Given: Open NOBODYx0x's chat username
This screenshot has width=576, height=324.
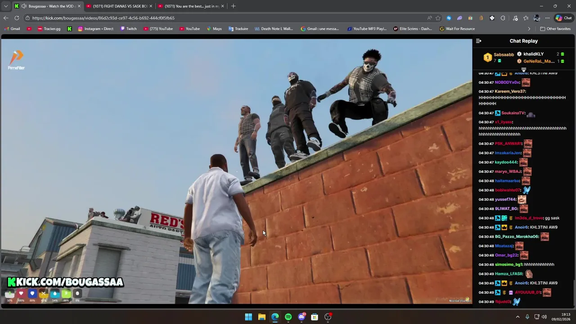Looking at the screenshot, I should tap(507, 82).
